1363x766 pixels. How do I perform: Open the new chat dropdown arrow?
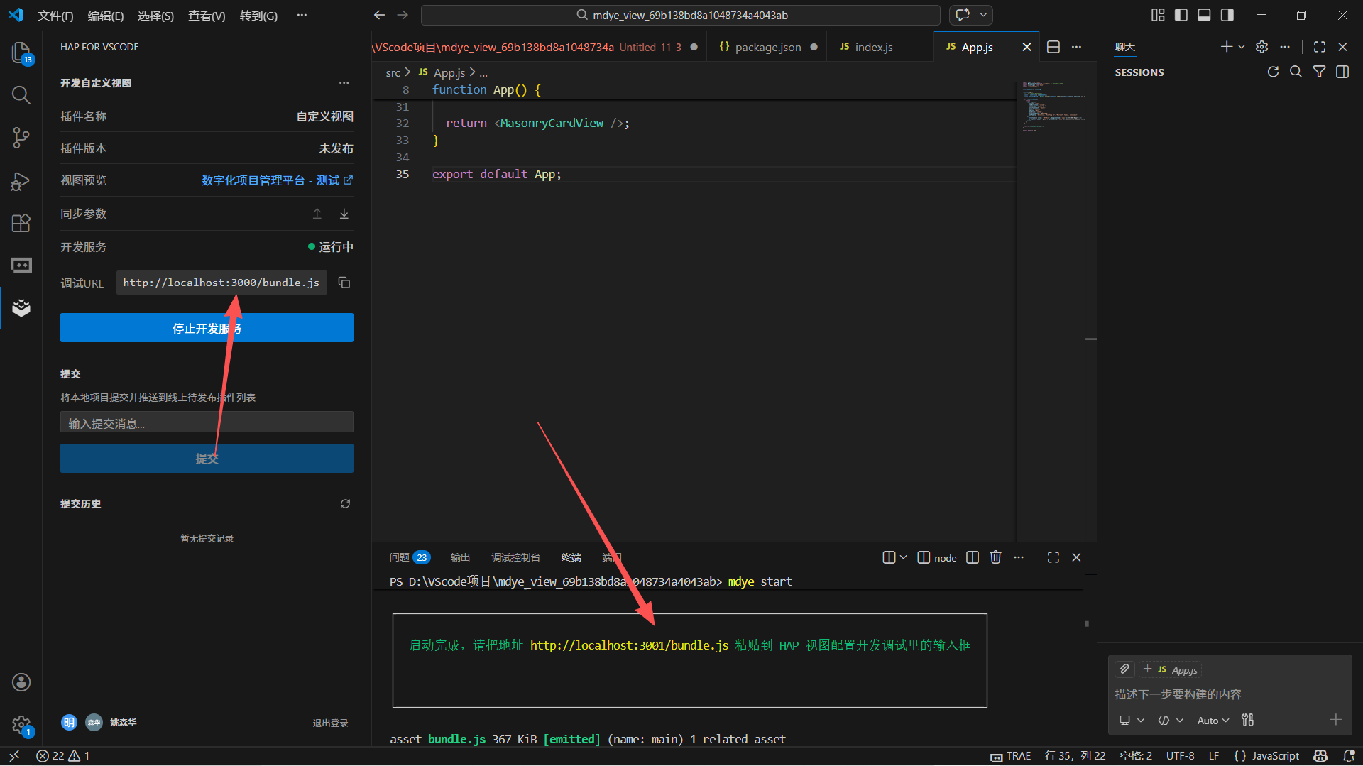tap(1242, 47)
